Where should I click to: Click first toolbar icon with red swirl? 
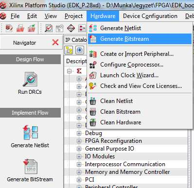[9, 28]
